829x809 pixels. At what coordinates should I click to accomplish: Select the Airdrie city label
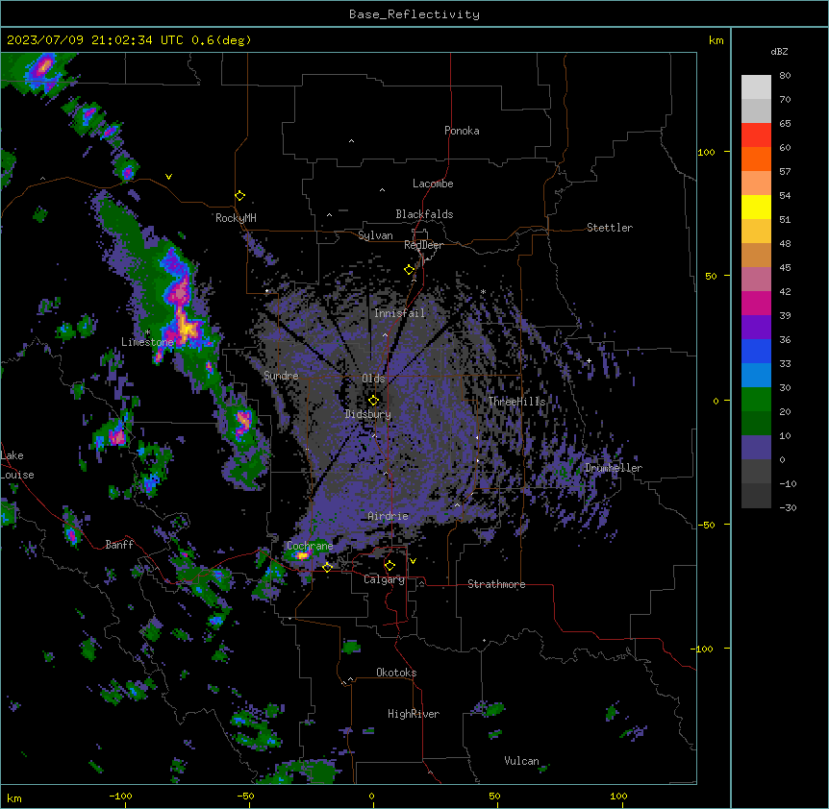[389, 516]
